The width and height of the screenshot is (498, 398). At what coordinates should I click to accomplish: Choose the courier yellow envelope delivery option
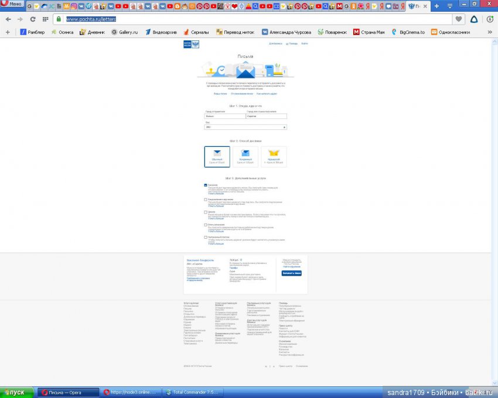274,156
